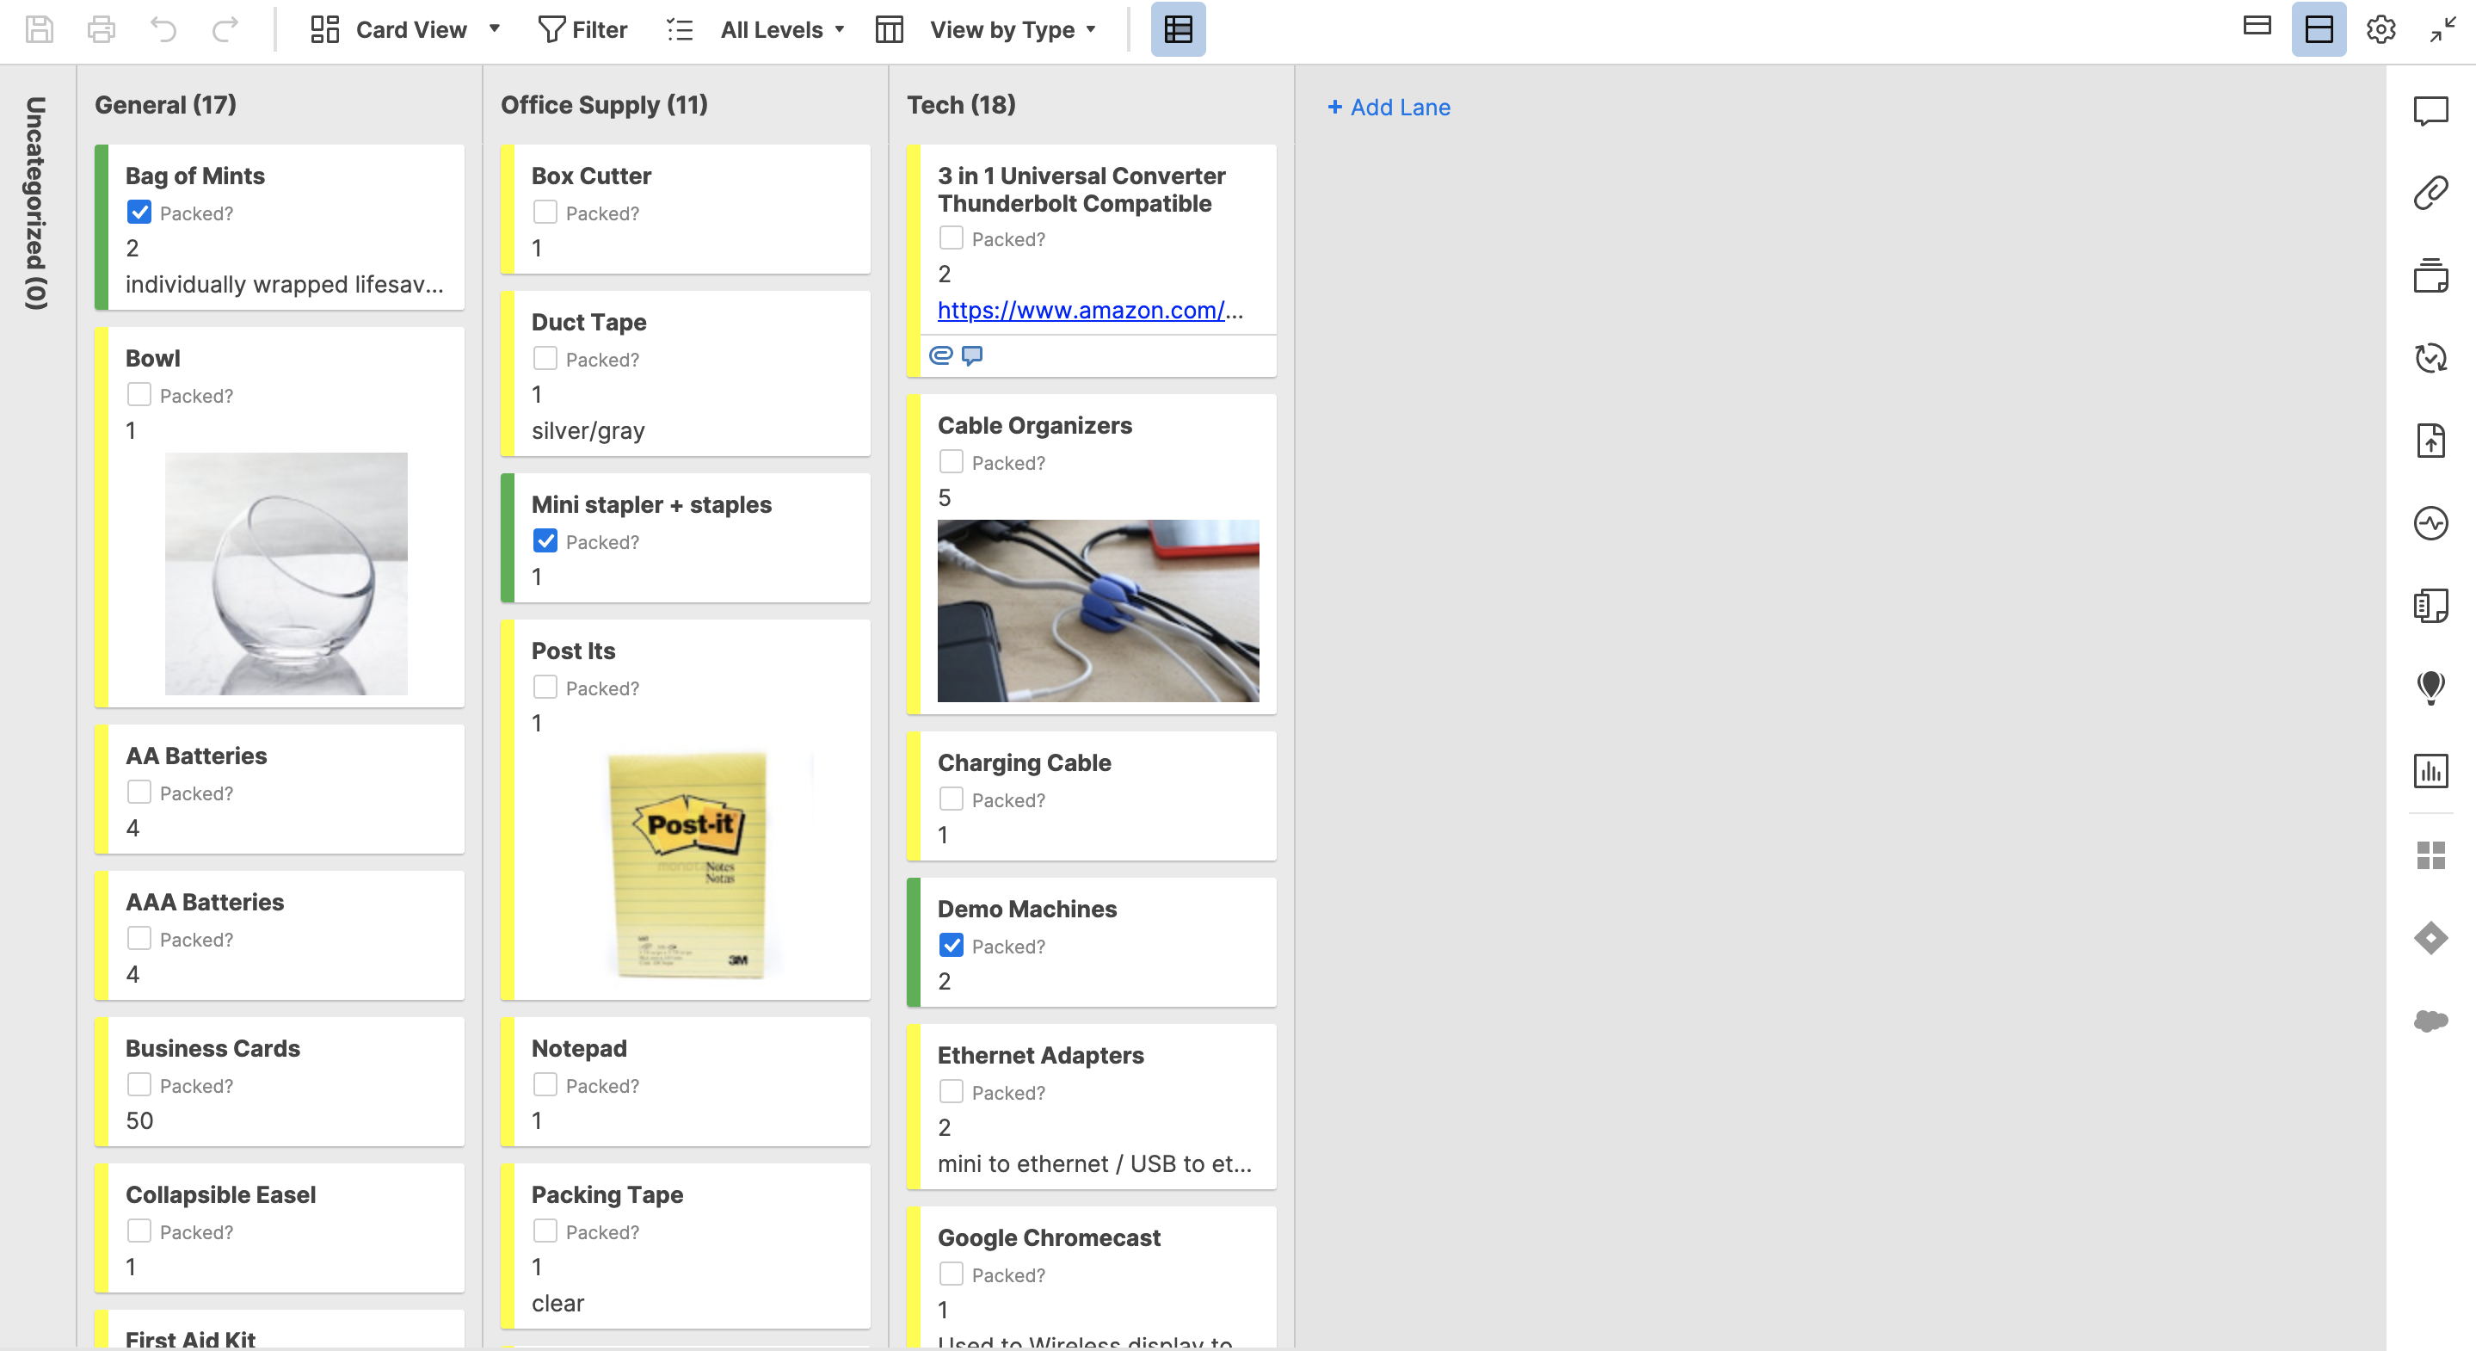Image resolution: width=2476 pixels, height=1351 pixels.
Task: Uncheck Packed for Mini stapler + staples
Action: coord(545,541)
